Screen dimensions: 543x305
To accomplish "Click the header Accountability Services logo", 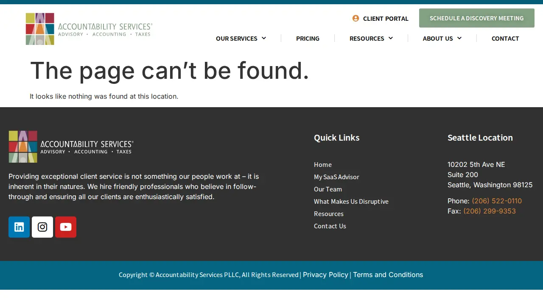I will coord(89,29).
